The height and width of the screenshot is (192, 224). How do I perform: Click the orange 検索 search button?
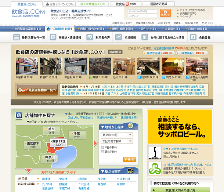[130, 160]
